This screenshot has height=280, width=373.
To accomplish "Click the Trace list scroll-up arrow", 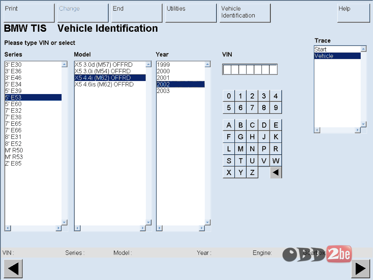I will point(363,49).
